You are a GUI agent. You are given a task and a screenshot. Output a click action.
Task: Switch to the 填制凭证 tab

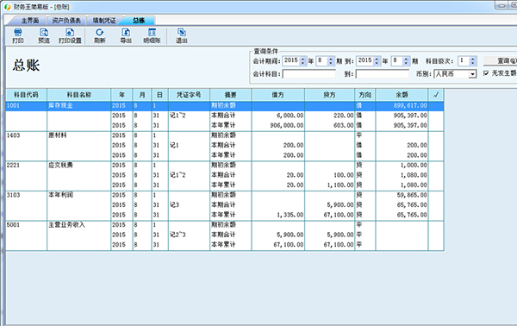pos(104,21)
